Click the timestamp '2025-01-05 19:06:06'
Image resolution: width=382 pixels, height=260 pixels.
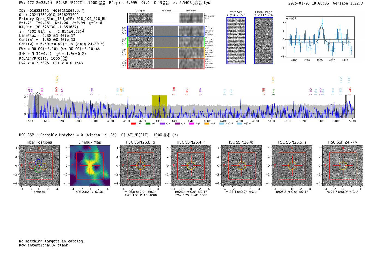coord(309,3)
